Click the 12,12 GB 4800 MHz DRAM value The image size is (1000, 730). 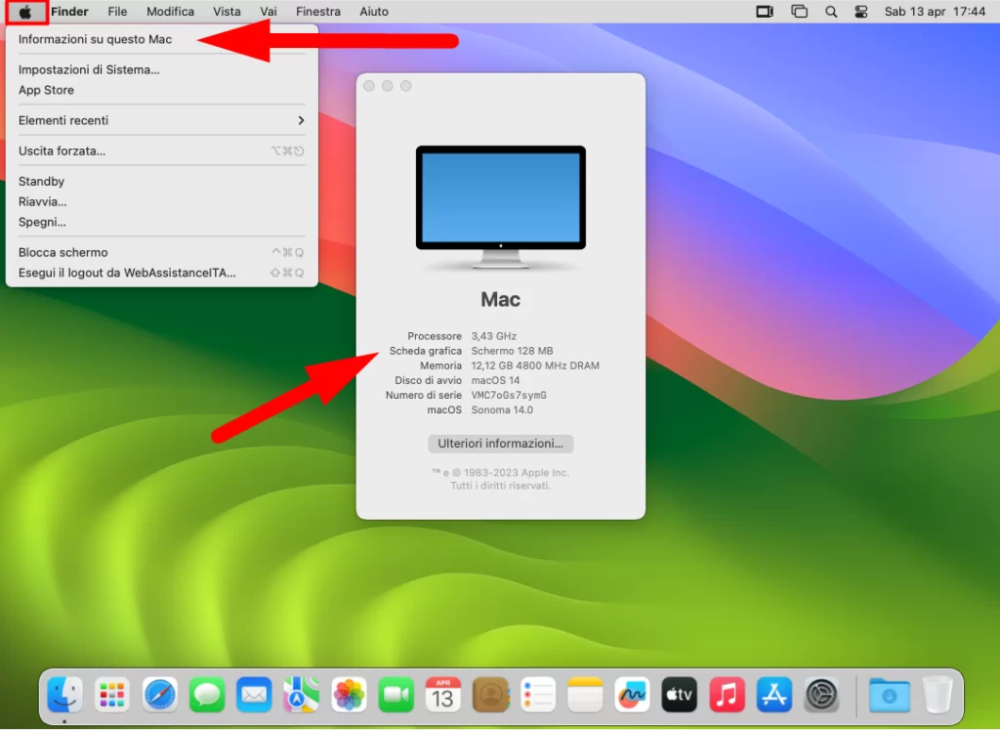[x=535, y=365]
